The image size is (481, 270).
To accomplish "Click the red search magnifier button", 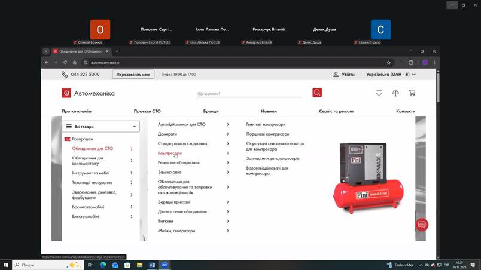I will [317, 93].
